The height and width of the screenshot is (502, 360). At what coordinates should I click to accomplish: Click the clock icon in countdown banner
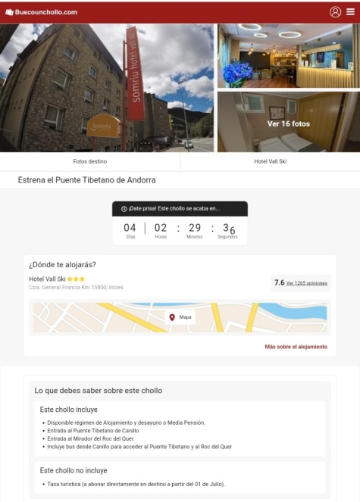click(124, 209)
